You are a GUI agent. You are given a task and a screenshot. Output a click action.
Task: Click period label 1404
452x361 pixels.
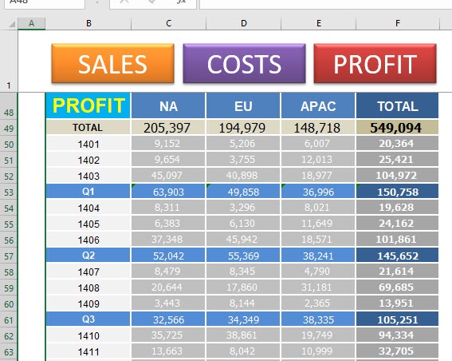point(88,208)
